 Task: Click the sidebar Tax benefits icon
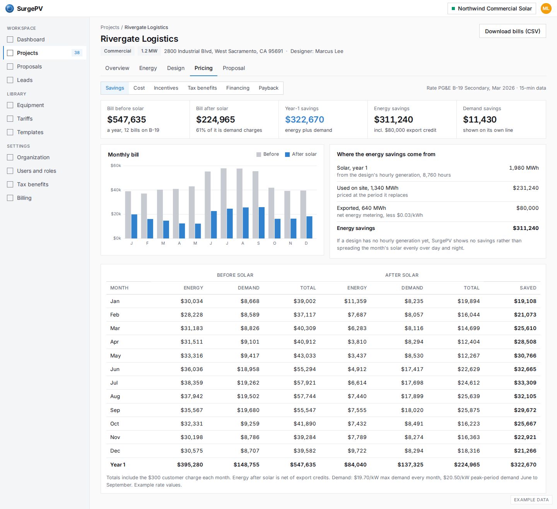(10, 184)
